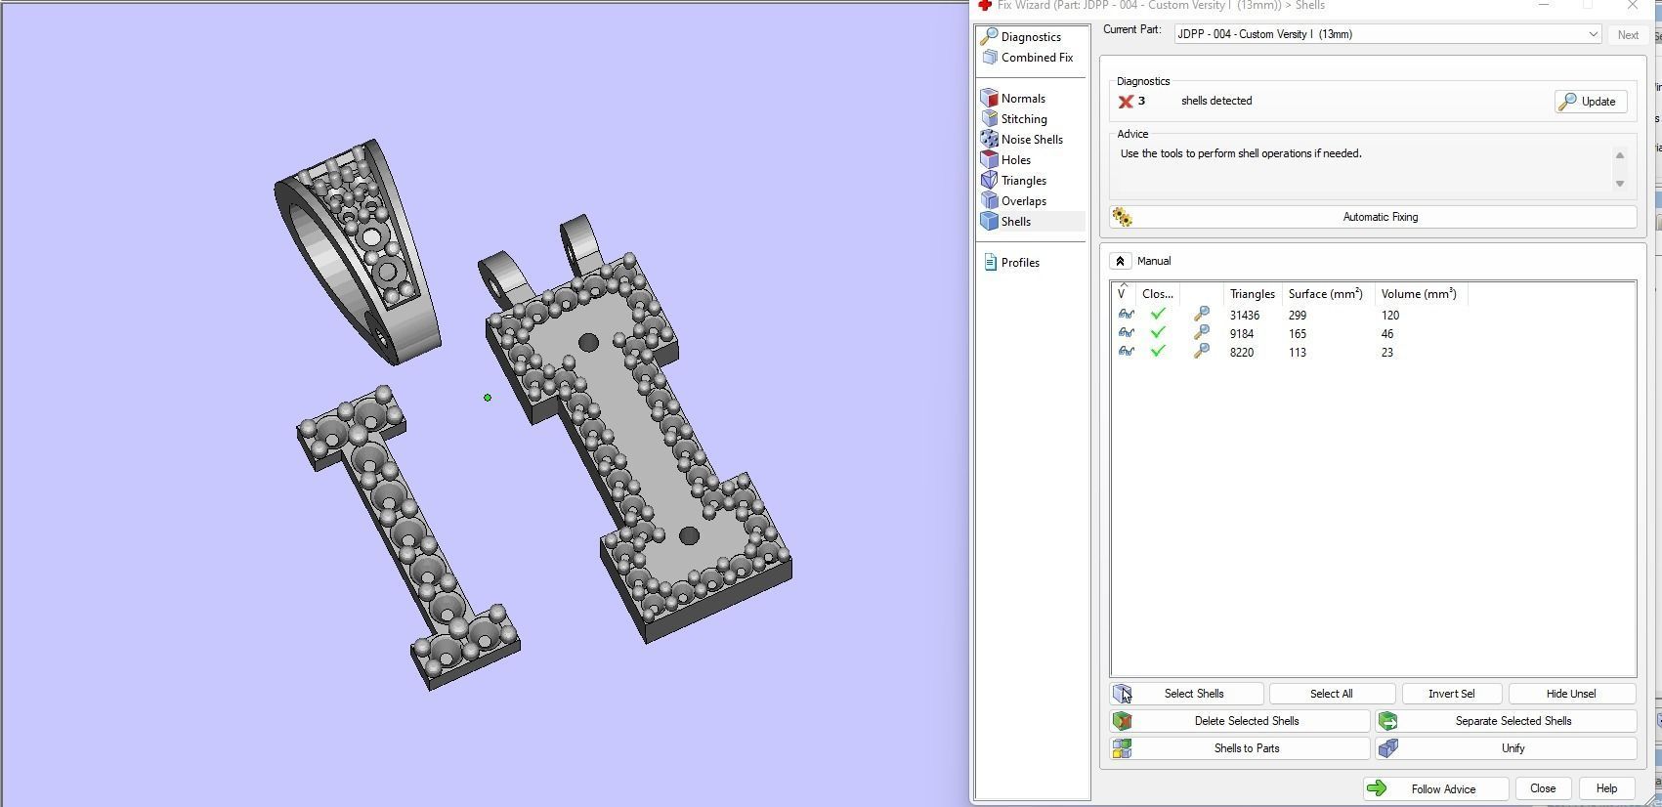Toggle visibility of the 31436-triangle shell
Viewport: 1662px width, 807px height.
coord(1126,315)
